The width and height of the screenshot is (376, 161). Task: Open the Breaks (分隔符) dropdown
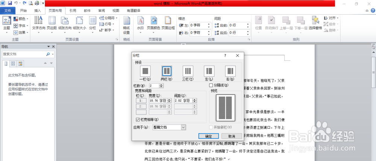108,18
